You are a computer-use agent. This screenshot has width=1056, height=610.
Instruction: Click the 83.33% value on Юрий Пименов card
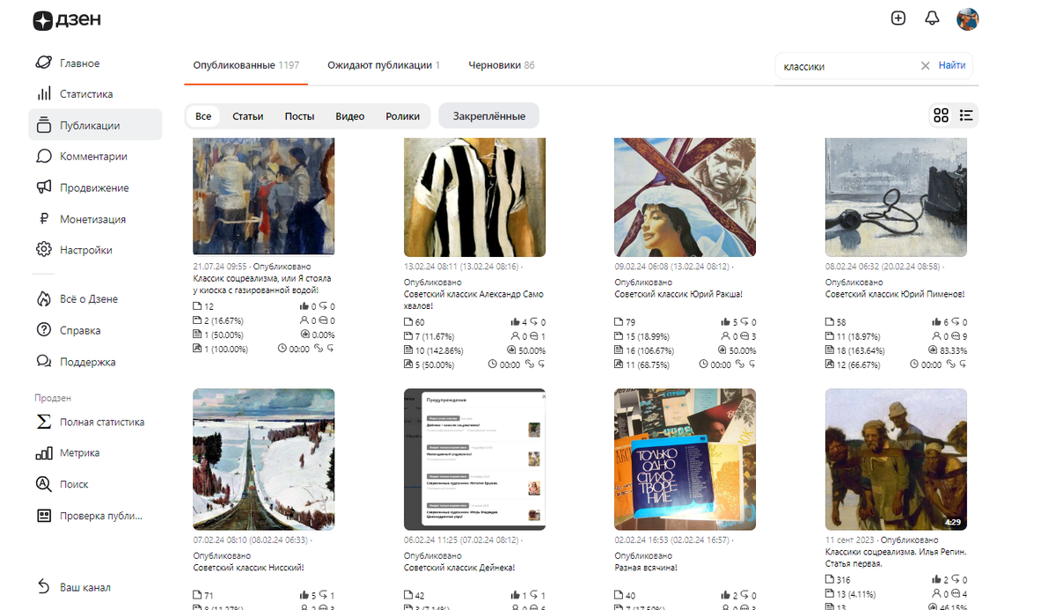pyautogui.click(x=951, y=349)
